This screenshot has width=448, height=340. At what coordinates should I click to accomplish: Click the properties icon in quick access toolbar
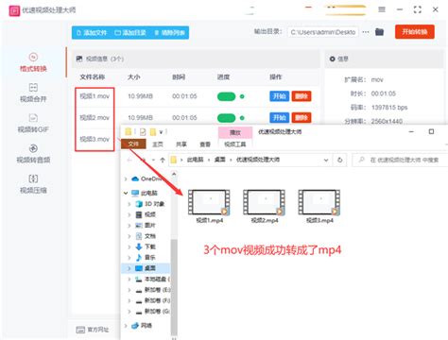tap(143, 132)
